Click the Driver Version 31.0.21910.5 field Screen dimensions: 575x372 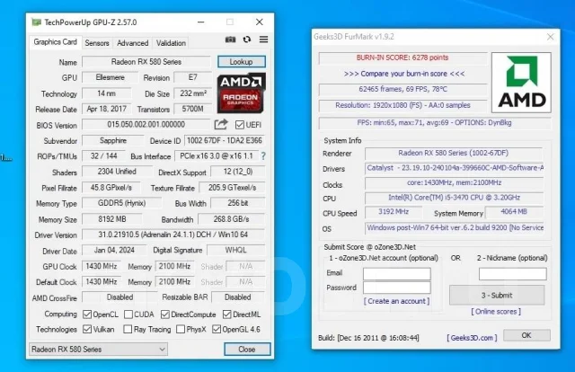point(173,235)
